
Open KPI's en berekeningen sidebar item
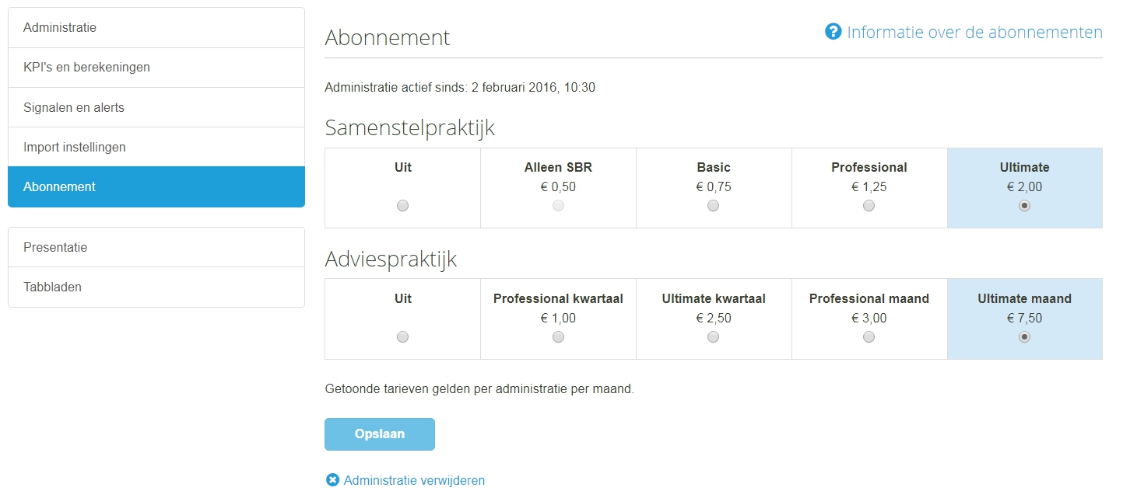point(156,68)
